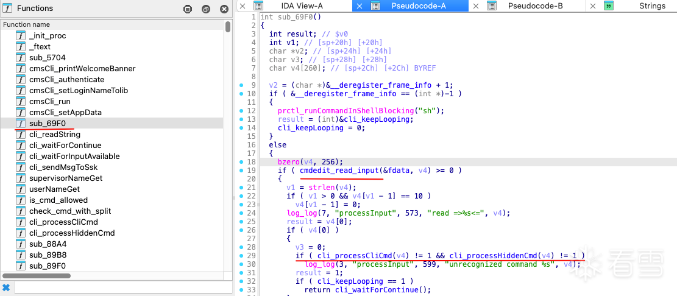Click function icon beside cmsCli_run

coord(20,101)
